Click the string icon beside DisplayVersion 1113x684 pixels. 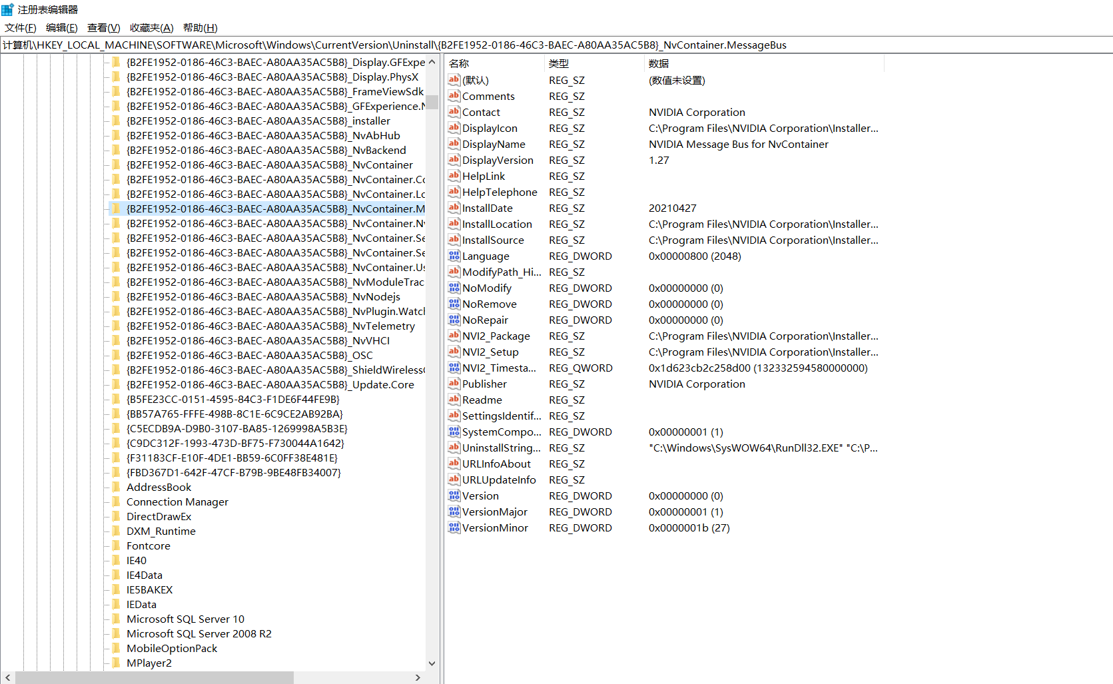(x=454, y=160)
